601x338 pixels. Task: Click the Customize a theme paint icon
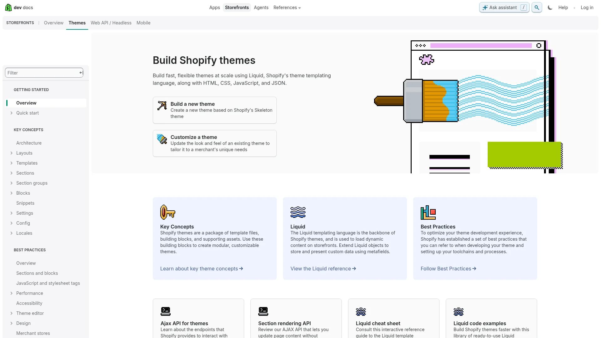coord(162,139)
